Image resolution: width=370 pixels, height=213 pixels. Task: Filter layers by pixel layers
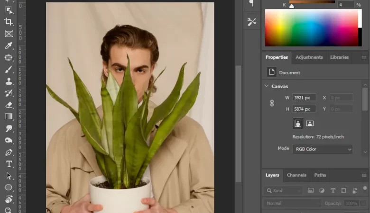(x=311, y=190)
